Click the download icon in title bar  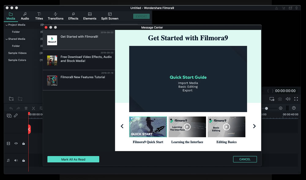point(297,8)
